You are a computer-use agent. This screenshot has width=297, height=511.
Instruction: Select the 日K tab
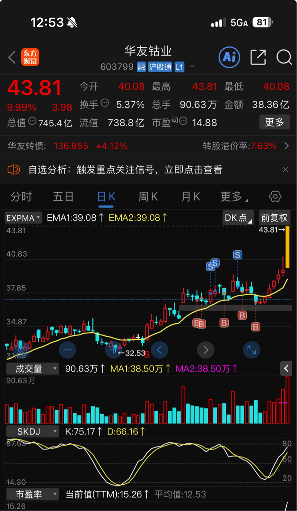106,197
